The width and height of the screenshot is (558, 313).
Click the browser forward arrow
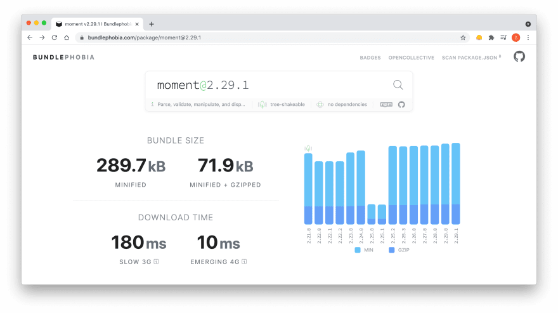pyautogui.click(x=42, y=37)
